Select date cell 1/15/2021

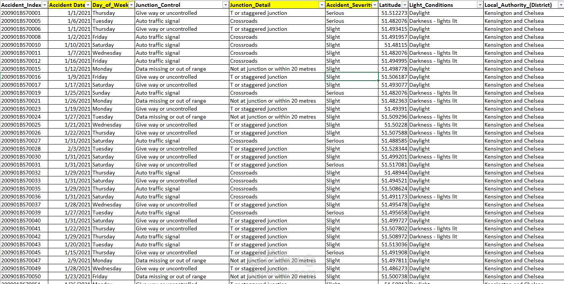[x=70, y=252]
